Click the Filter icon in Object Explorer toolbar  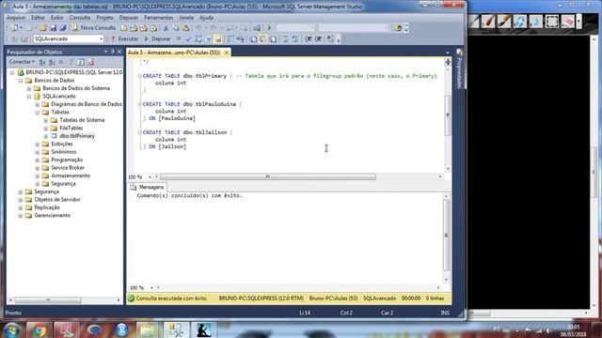[71, 62]
